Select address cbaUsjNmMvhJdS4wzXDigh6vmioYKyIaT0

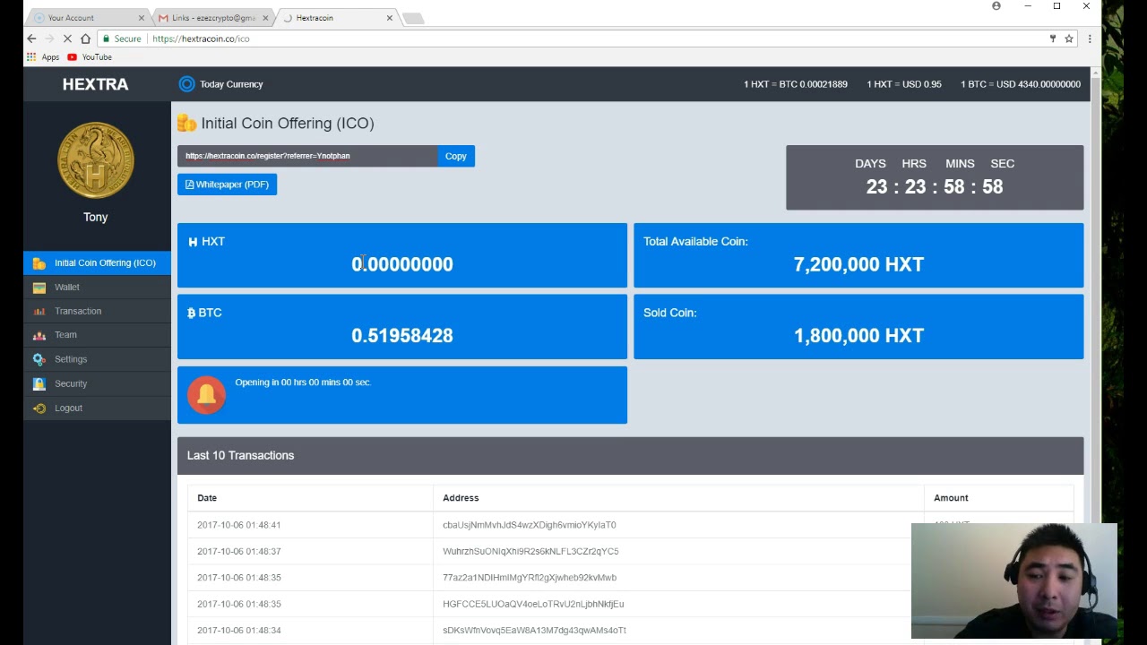530,525
